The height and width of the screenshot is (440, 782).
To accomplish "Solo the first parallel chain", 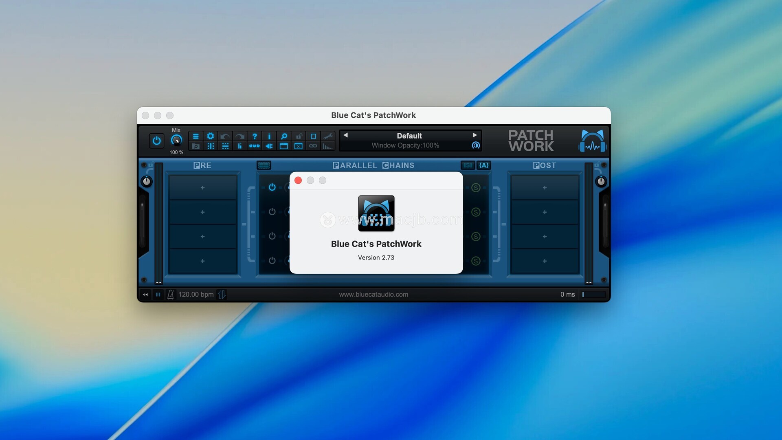I will [476, 188].
